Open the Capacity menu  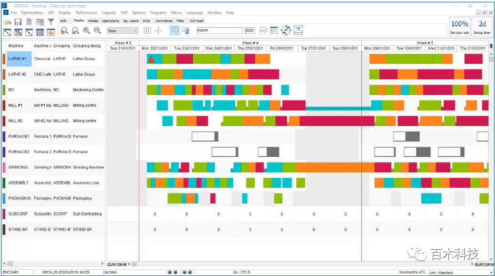pos(109,13)
